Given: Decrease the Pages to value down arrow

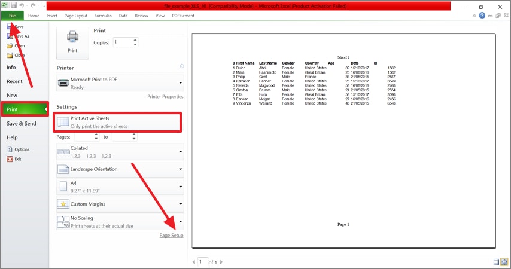Looking at the screenshot, I should (134, 139).
